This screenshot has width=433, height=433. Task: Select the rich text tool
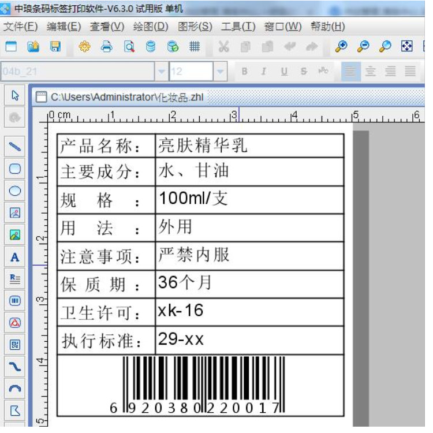tap(15, 279)
